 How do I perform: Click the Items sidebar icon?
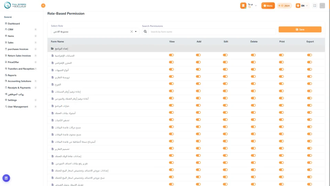6,36
